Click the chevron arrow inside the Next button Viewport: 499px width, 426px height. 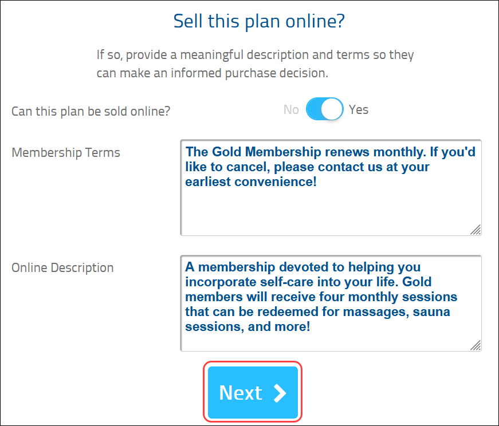280,393
